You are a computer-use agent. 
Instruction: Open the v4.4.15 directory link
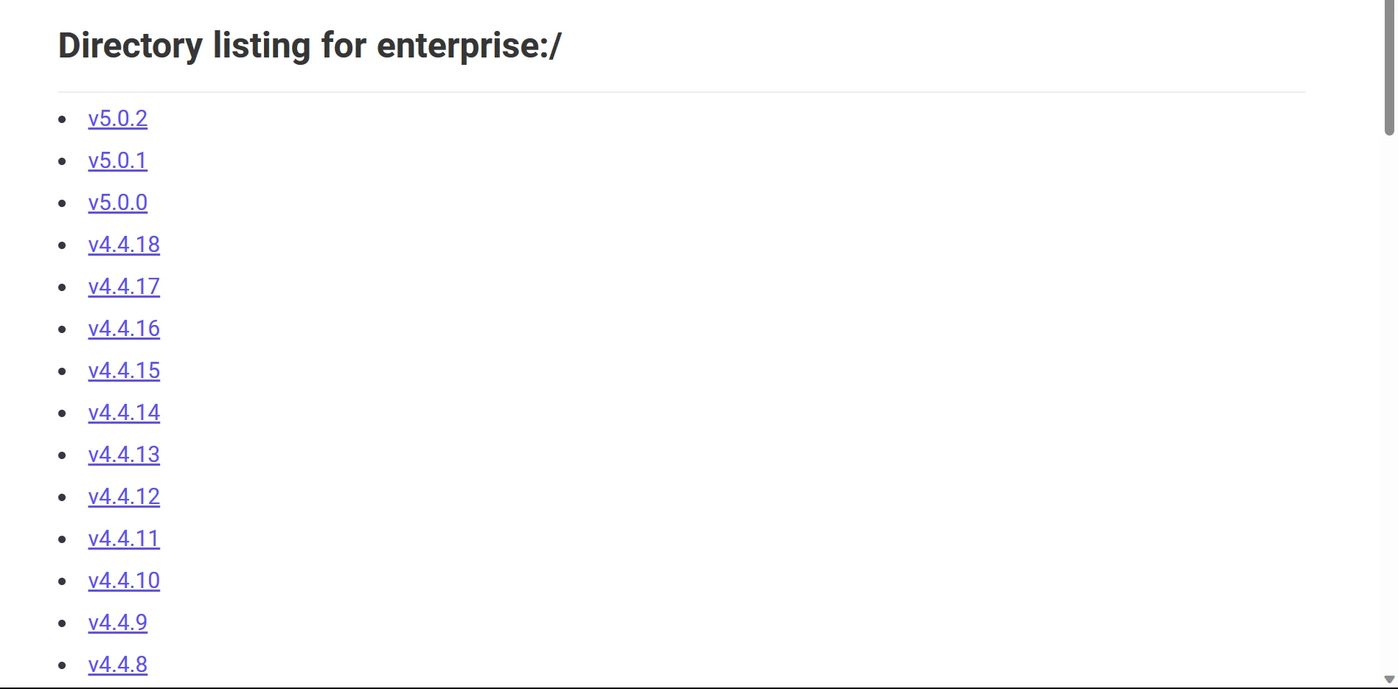pyautogui.click(x=124, y=371)
